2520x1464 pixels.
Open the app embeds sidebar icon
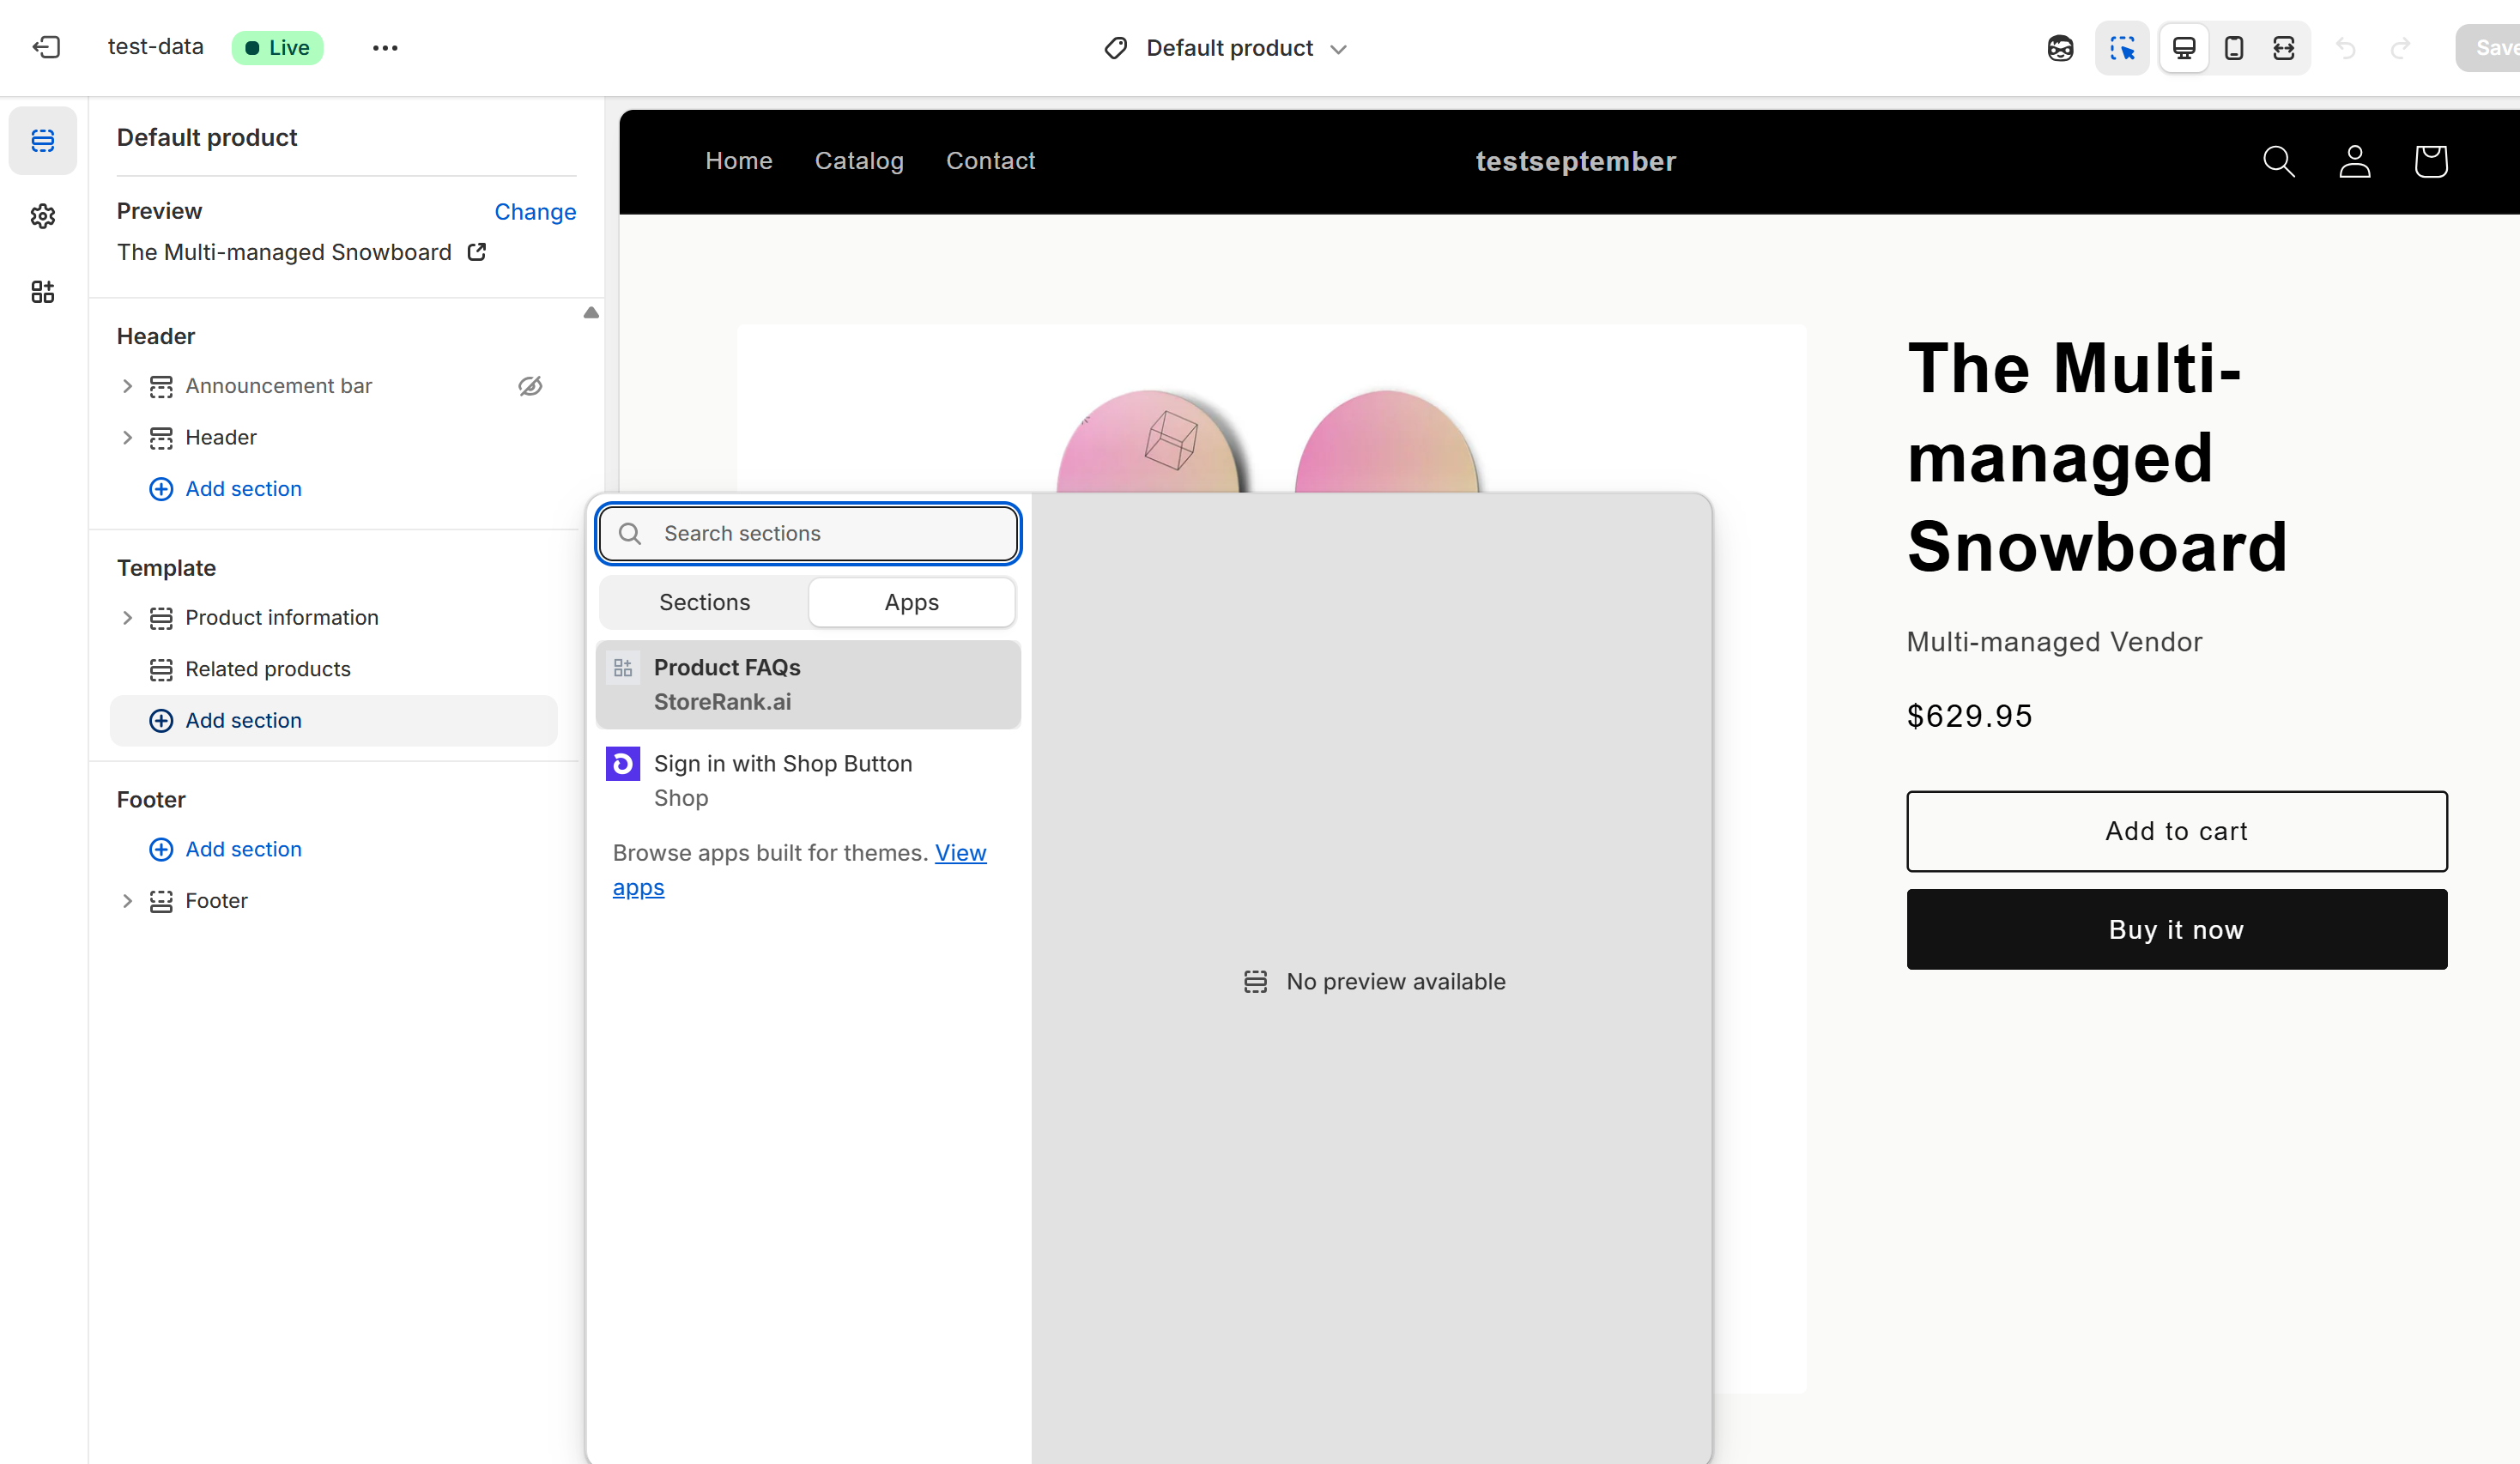tap(43, 292)
